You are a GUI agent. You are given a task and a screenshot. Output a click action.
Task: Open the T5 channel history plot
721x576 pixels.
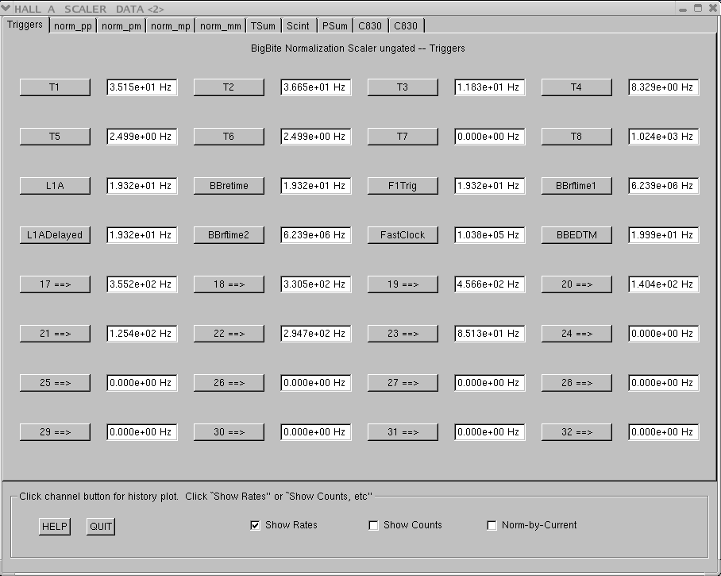click(x=55, y=137)
